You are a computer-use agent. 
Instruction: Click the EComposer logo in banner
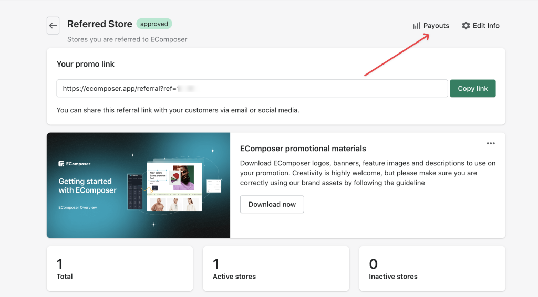tap(75, 164)
